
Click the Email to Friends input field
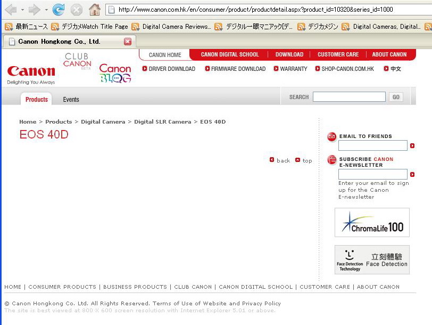click(x=373, y=145)
